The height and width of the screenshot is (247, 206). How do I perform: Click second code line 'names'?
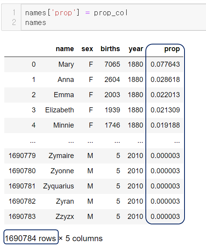[x=36, y=23]
